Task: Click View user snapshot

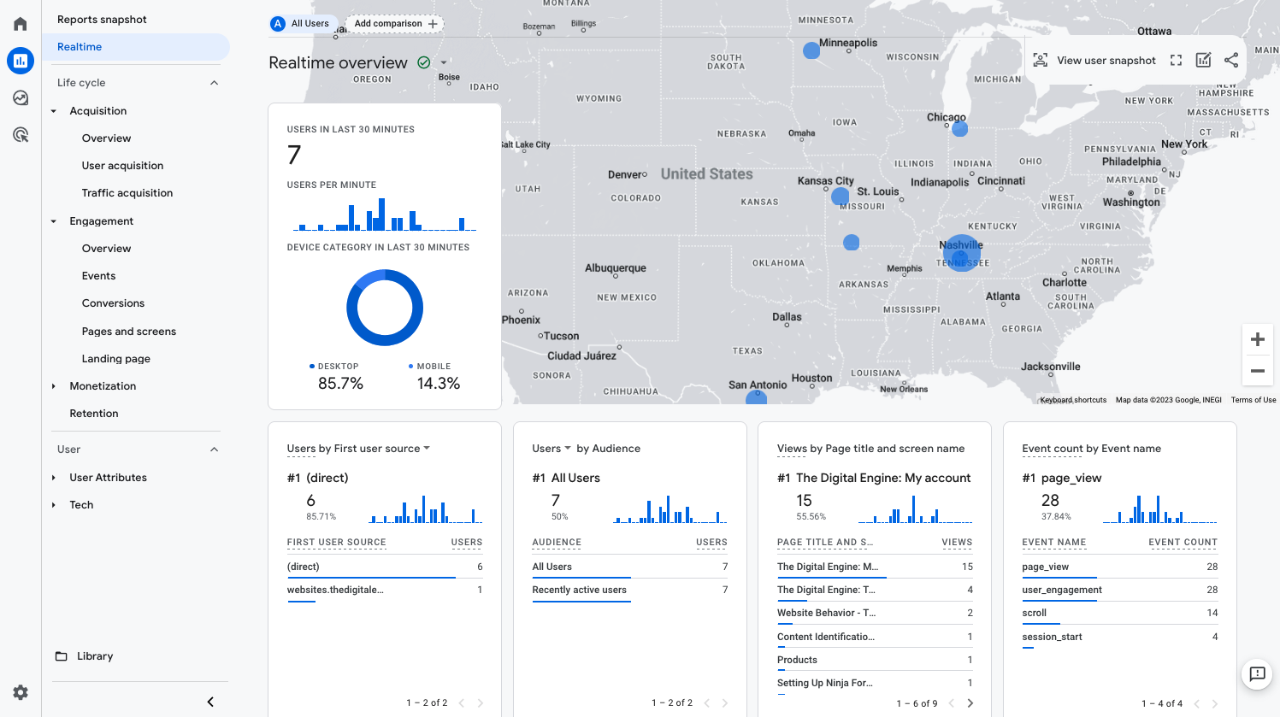Action: [x=1094, y=61]
